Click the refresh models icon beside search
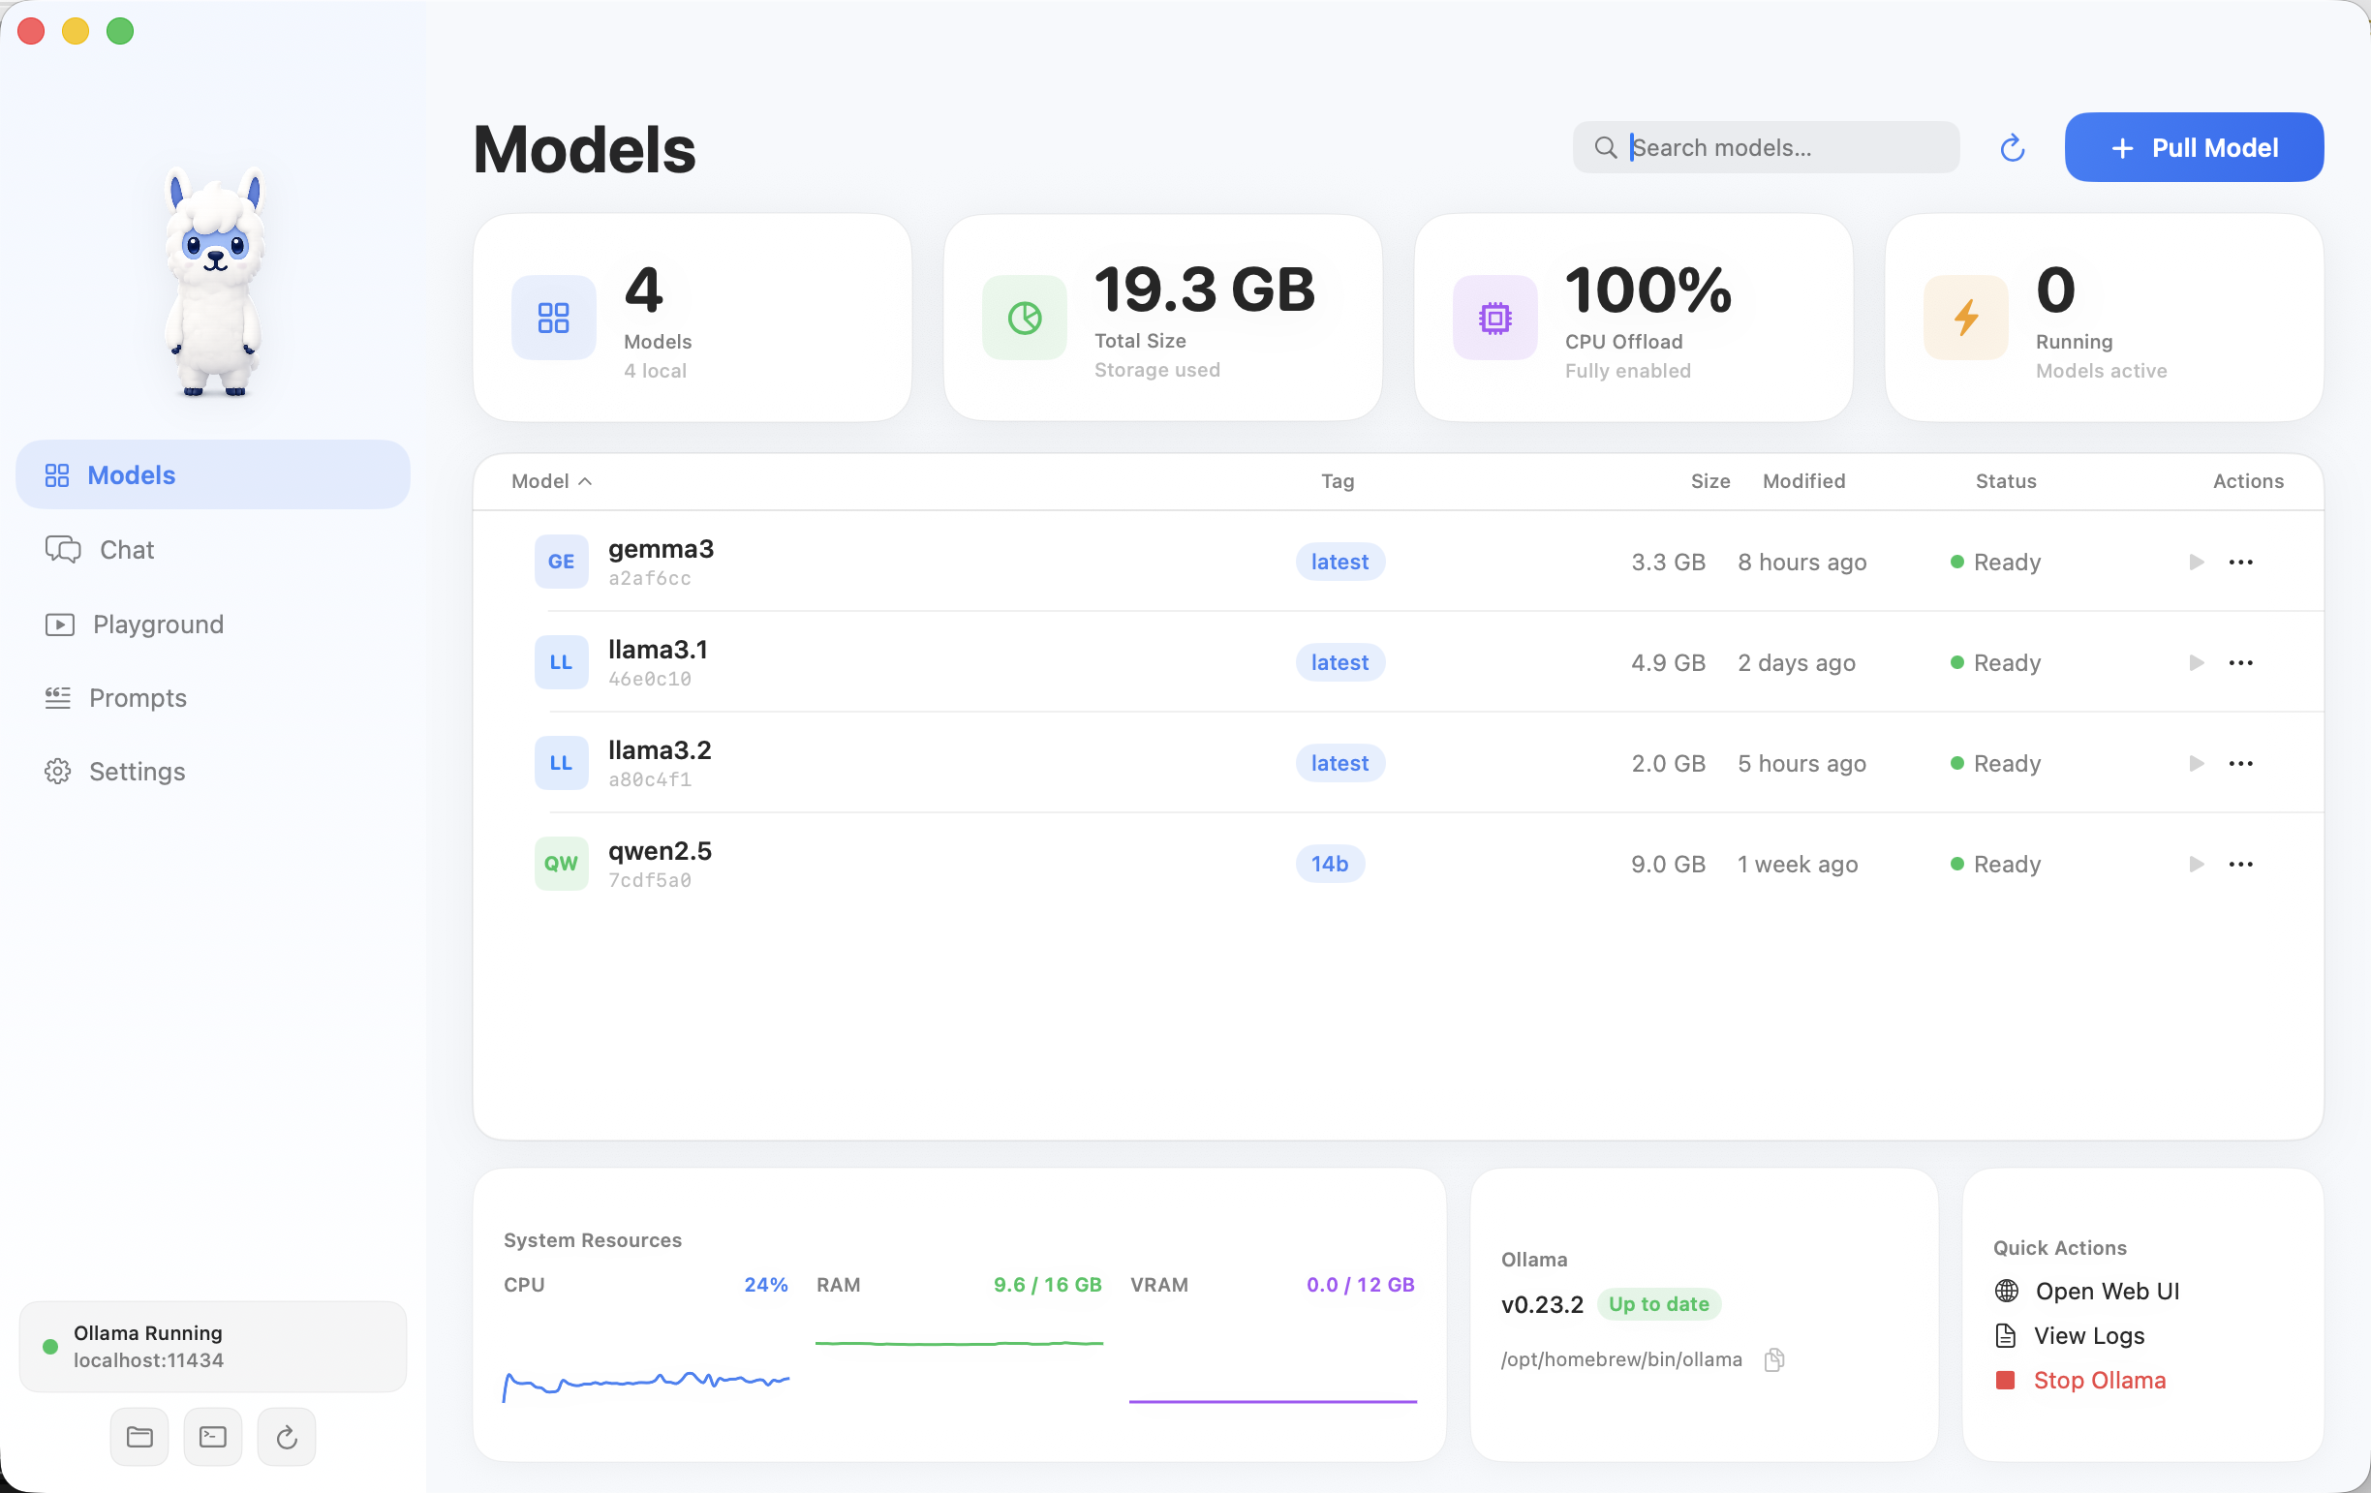2371x1493 pixels. pos(2012,147)
